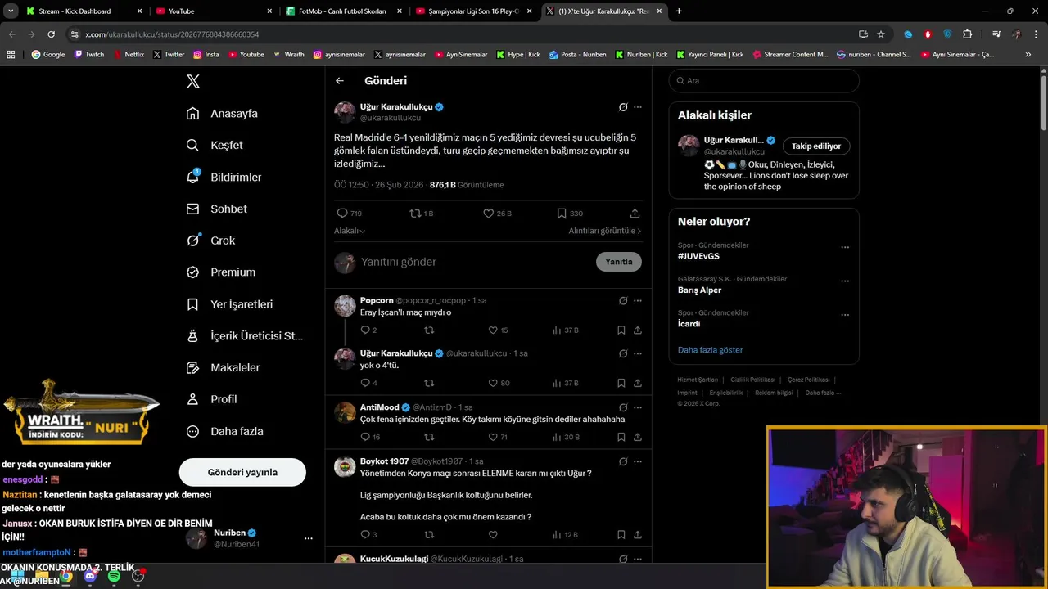Image resolution: width=1048 pixels, height=589 pixels.
Task: Click Takip ediliyor button
Action: (x=816, y=146)
